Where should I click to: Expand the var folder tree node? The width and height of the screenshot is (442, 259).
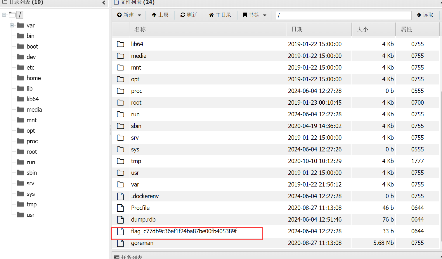click(x=12, y=25)
